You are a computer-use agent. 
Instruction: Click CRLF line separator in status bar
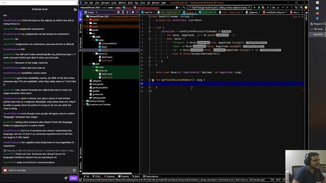tap(278, 179)
